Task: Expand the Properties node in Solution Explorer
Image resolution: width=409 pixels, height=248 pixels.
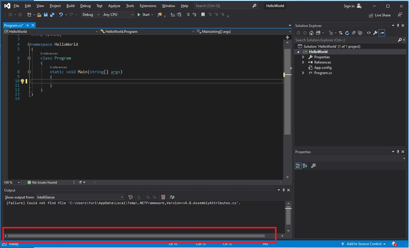Action: coord(303,57)
